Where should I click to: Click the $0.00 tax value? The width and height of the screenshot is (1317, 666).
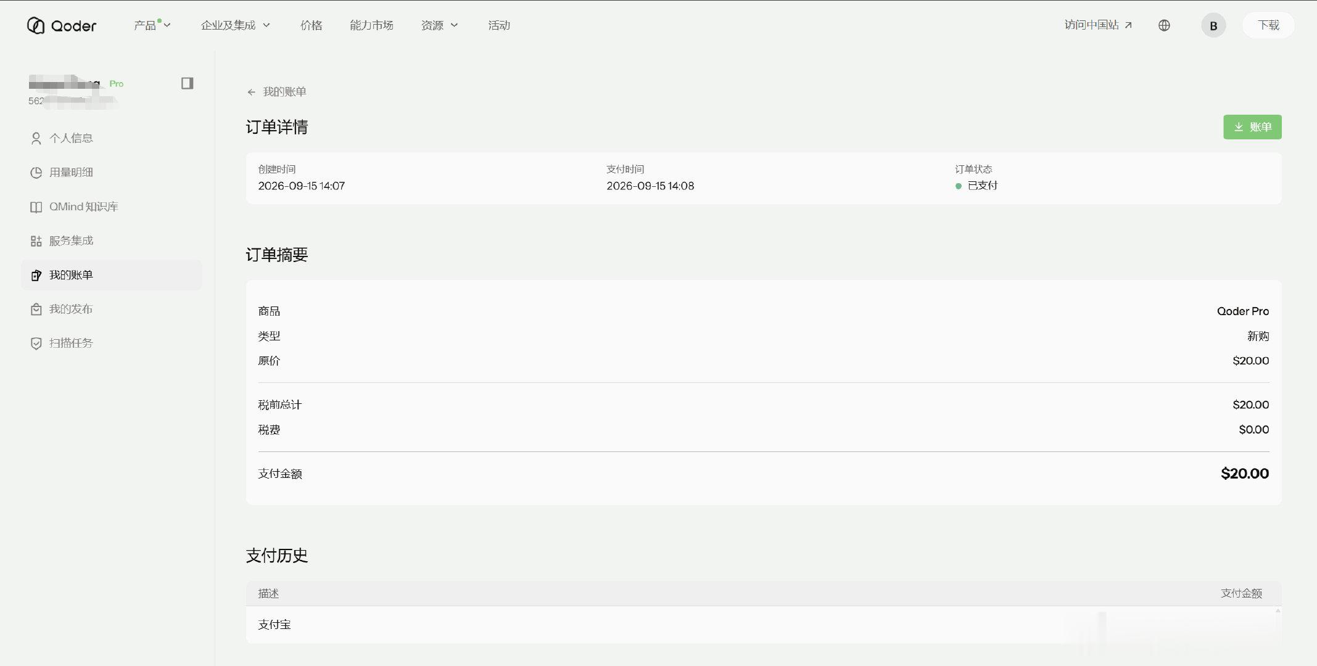click(x=1254, y=430)
